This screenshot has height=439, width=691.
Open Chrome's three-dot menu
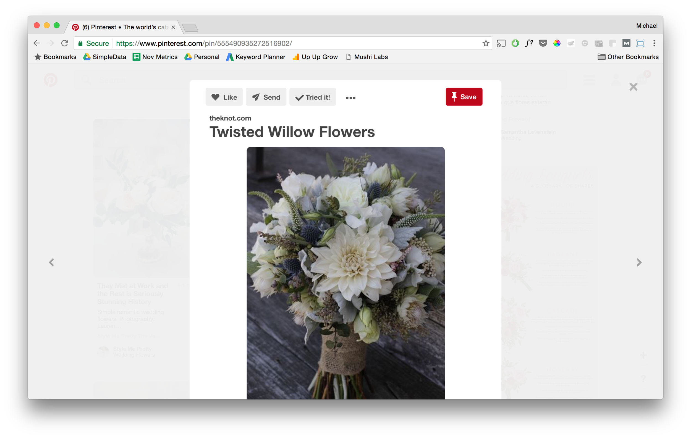[654, 43]
